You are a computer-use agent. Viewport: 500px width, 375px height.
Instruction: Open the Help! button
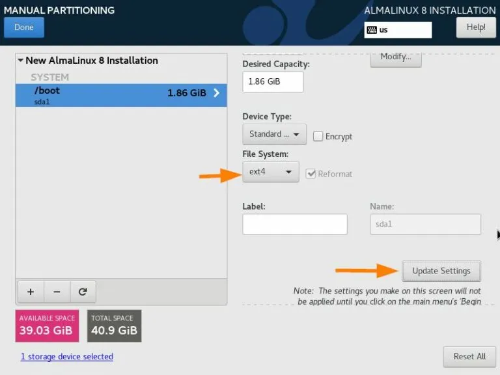click(476, 27)
